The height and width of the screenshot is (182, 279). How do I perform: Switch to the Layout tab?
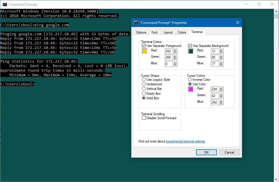pos(168,32)
